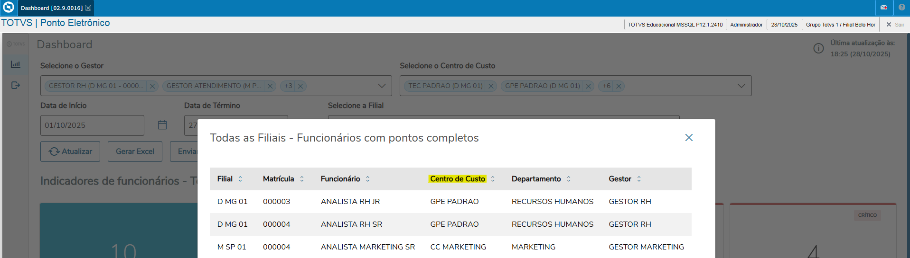Sort table by Matrícula column
The image size is (910, 258).
302,179
